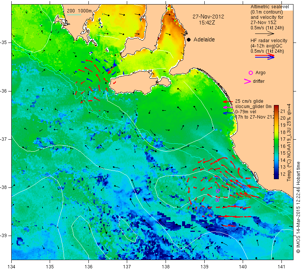Click the '17h to 27-Nov 21Z' legend text

click(x=255, y=117)
